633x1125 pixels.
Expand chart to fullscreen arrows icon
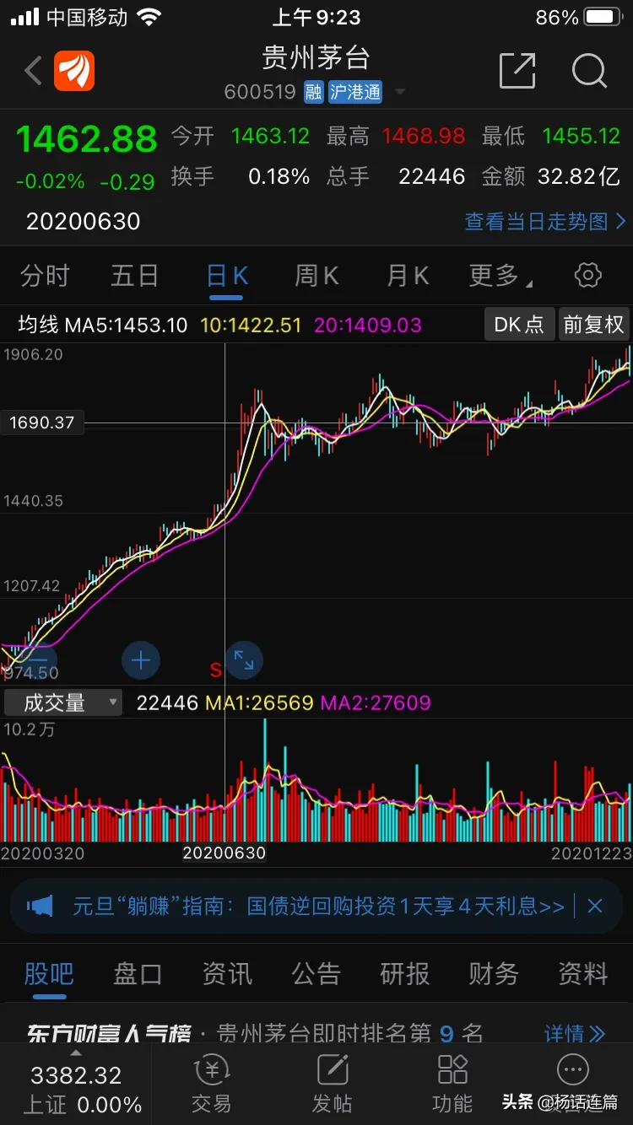click(x=244, y=661)
